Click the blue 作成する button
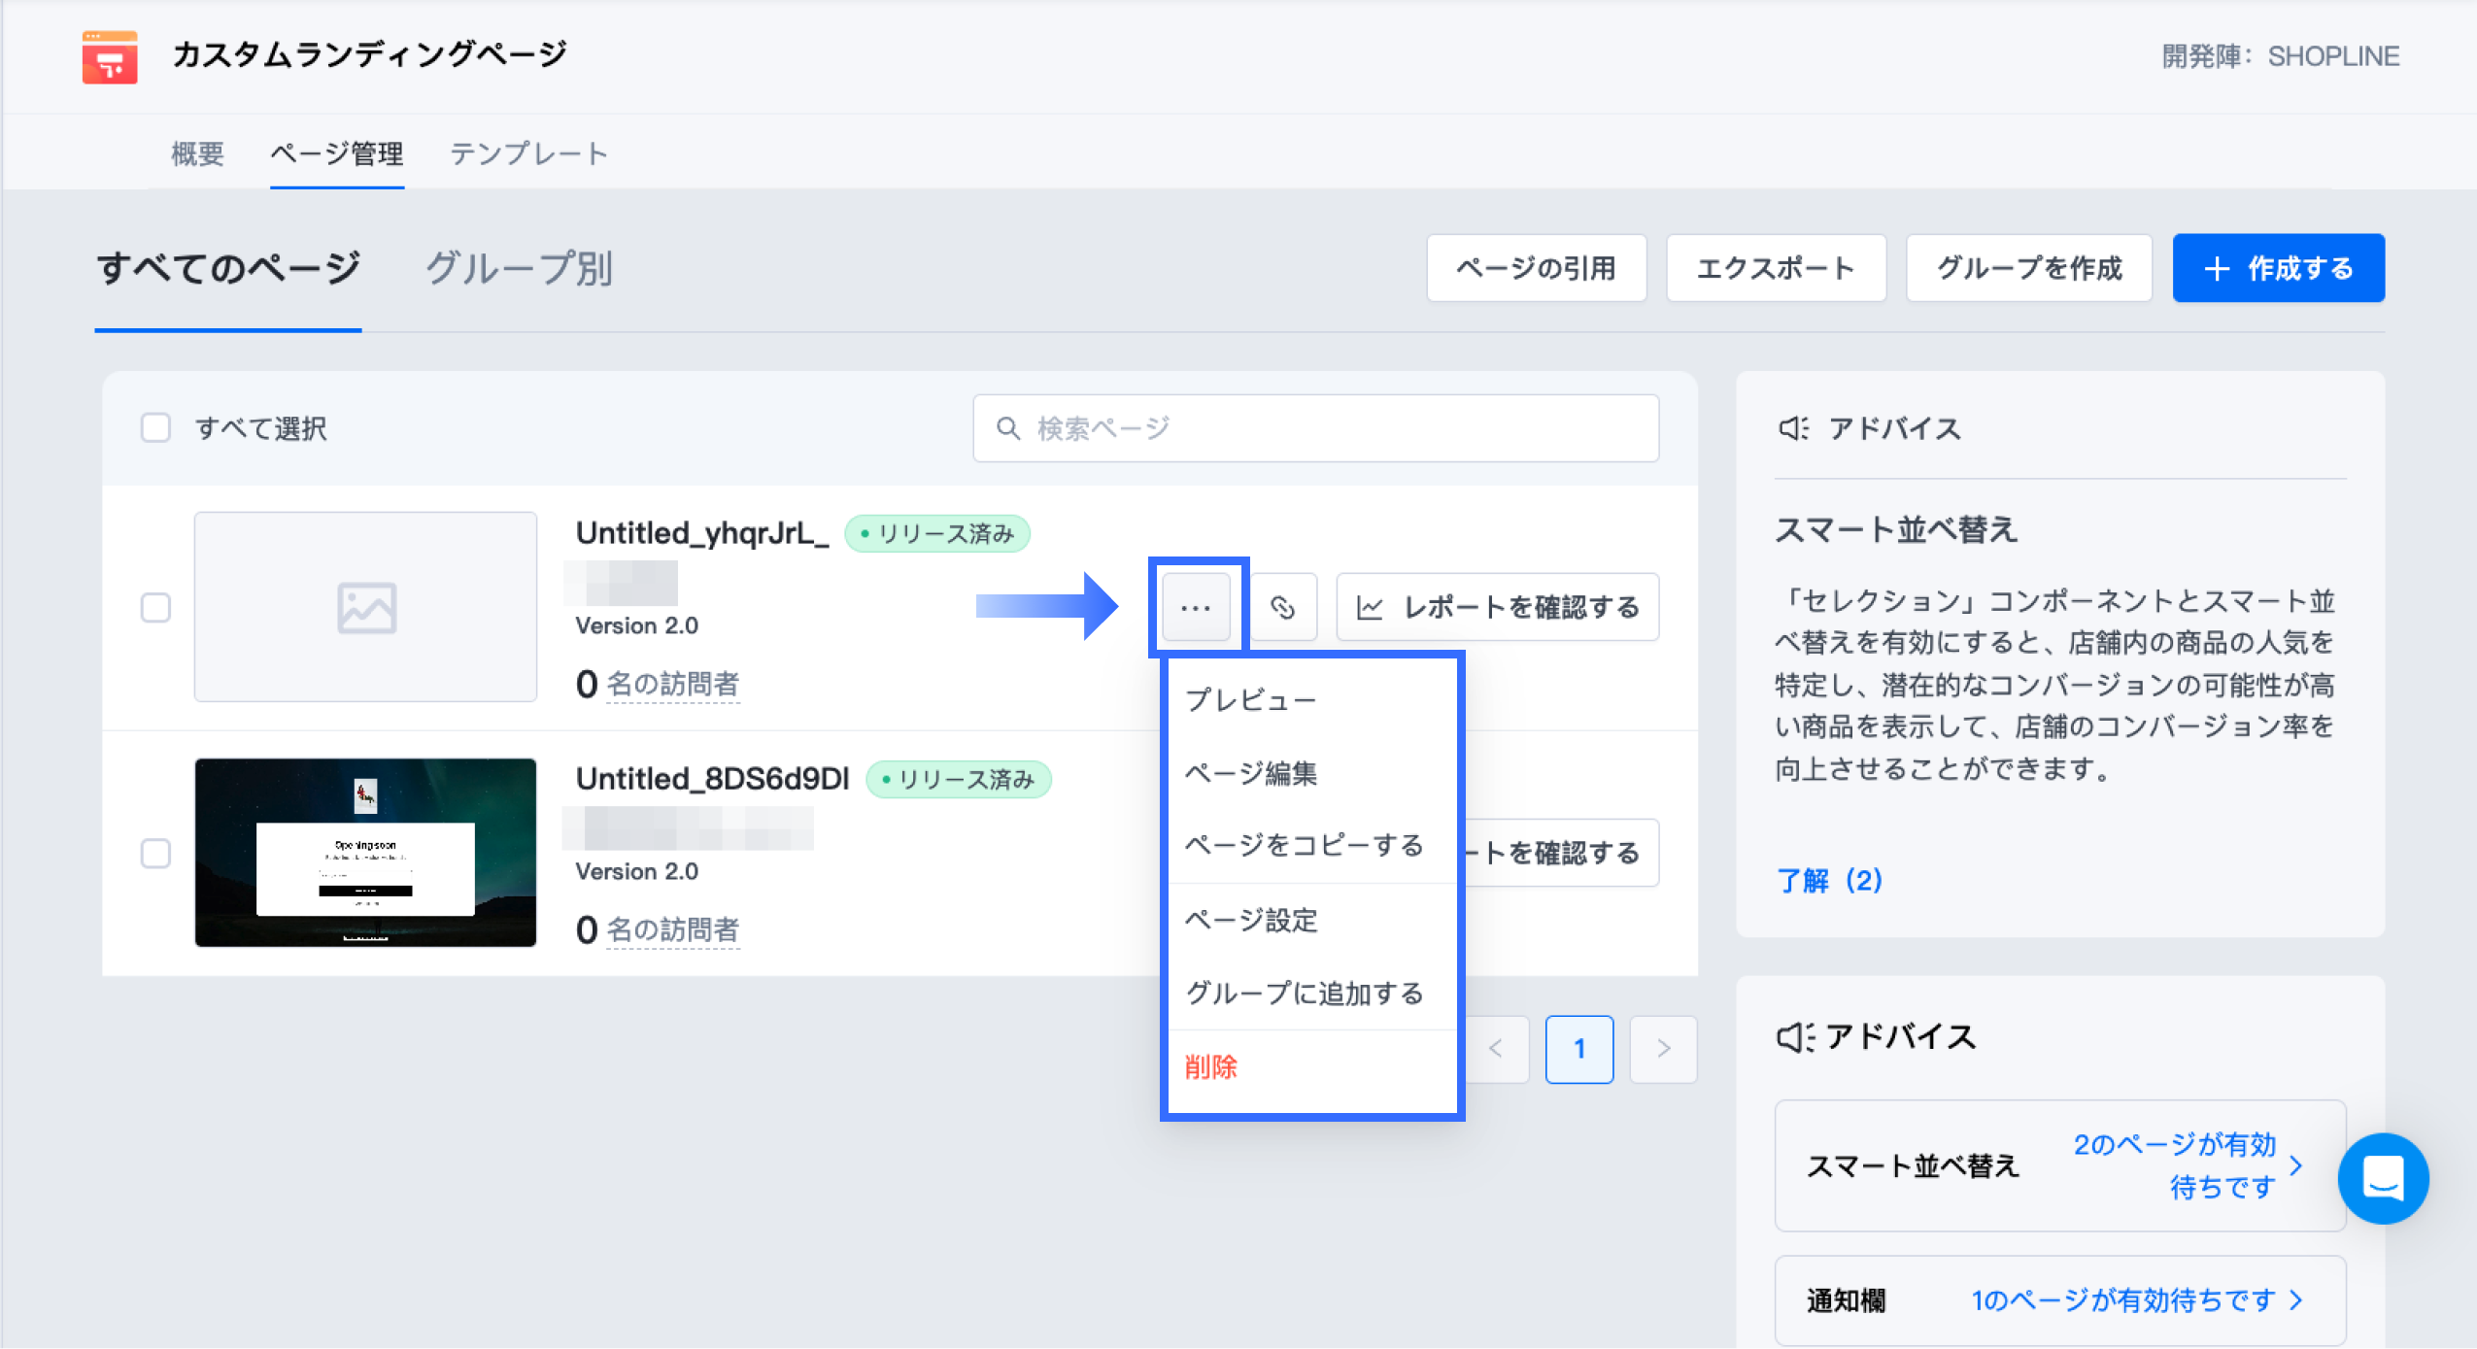The image size is (2477, 1349). click(x=2277, y=268)
